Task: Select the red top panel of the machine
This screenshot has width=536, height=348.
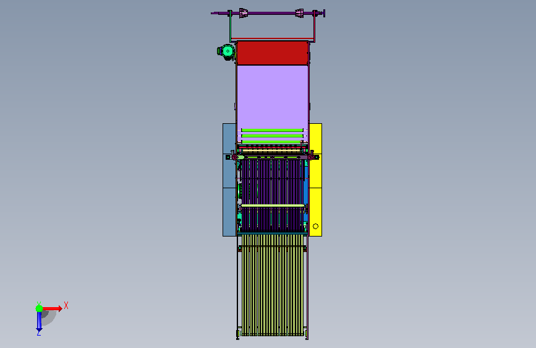Action: [273, 53]
